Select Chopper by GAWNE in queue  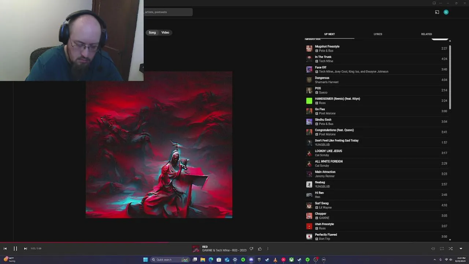click(x=377, y=216)
